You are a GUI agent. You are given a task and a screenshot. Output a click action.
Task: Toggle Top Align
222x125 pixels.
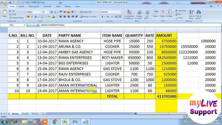click(61, 12)
